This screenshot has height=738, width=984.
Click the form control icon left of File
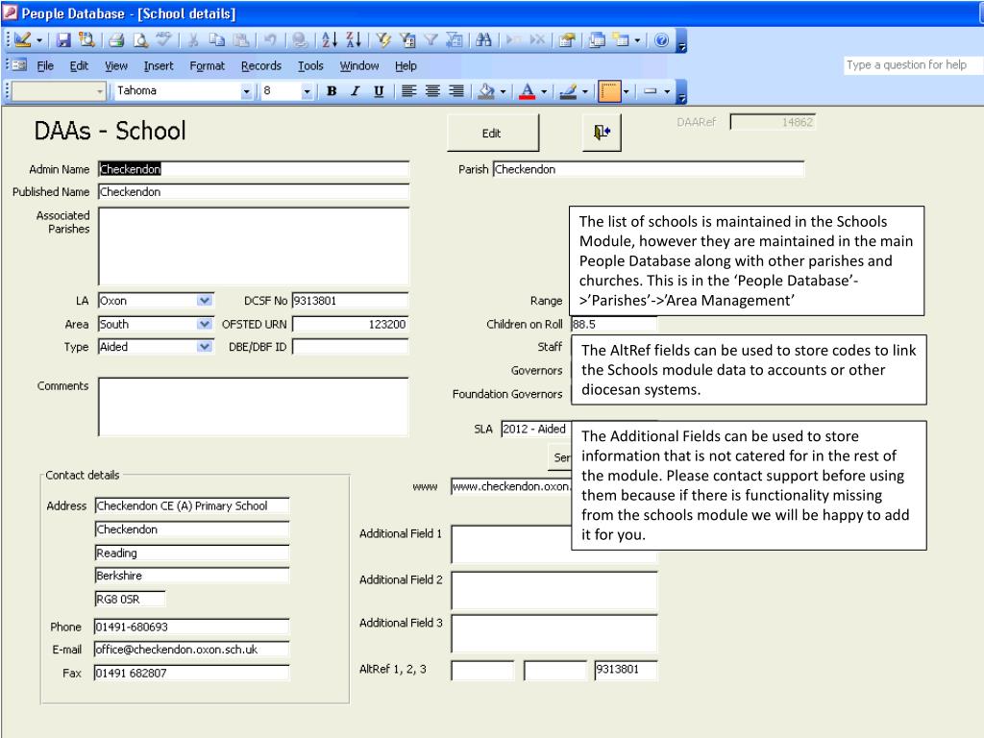click(19, 64)
